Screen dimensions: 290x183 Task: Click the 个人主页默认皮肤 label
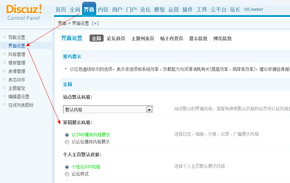tap(82, 154)
